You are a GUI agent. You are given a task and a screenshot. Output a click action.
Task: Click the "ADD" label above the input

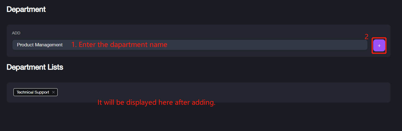tap(16, 33)
